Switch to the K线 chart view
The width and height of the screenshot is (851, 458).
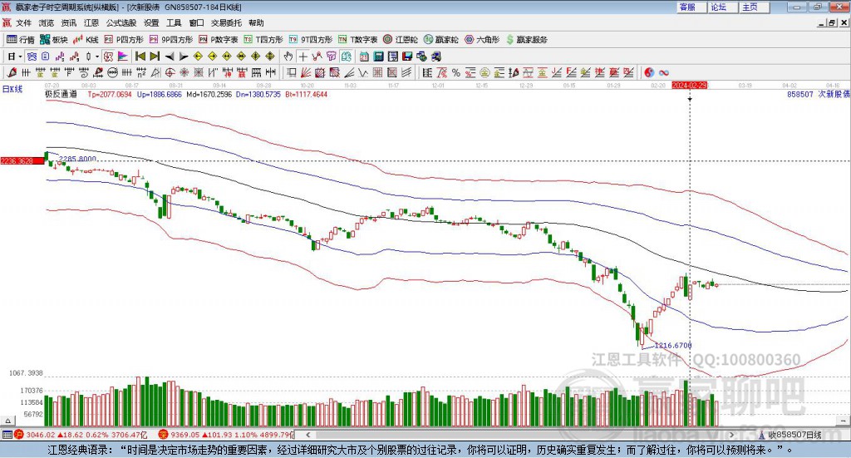click(86, 39)
